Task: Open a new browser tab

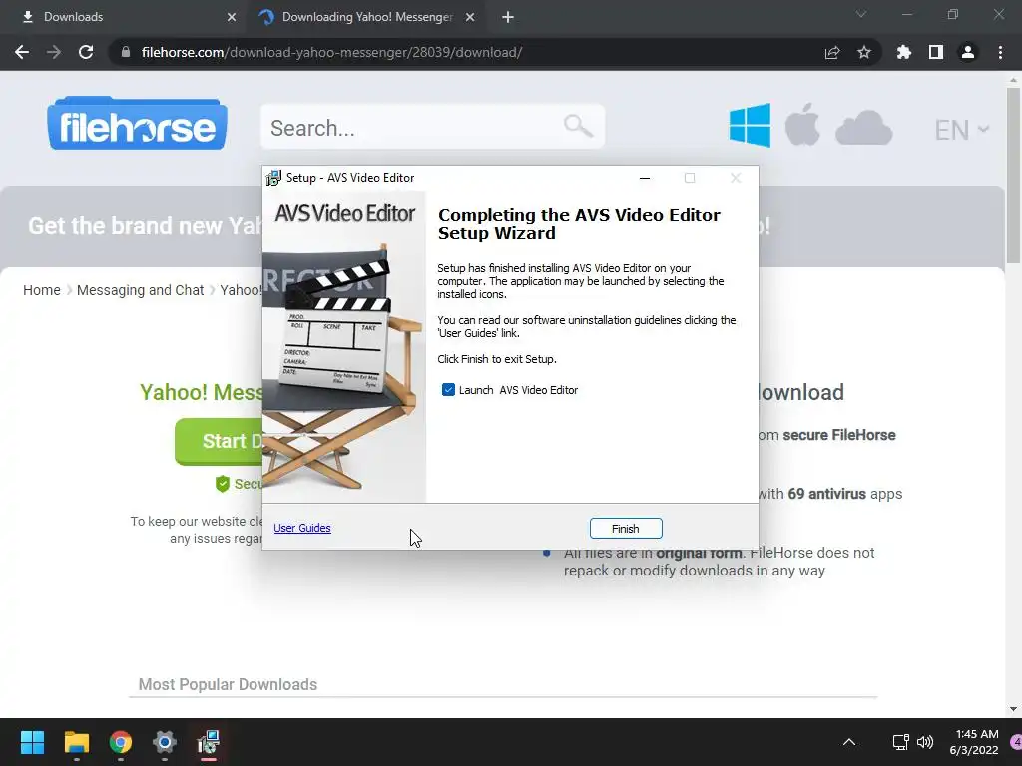Action: tap(508, 17)
